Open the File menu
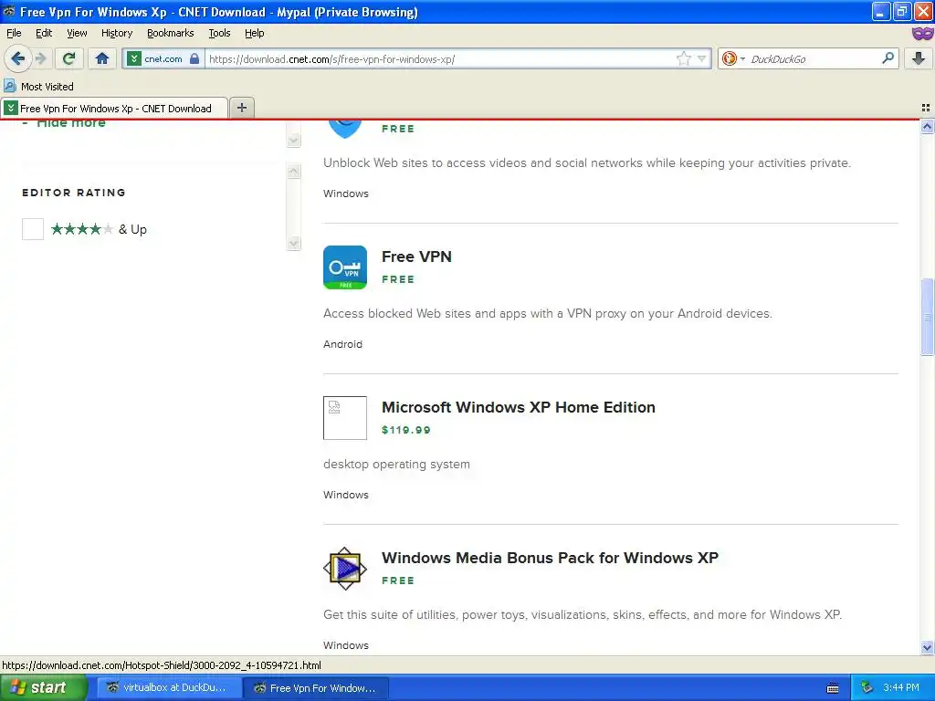The width and height of the screenshot is (935, 701). 14,34
